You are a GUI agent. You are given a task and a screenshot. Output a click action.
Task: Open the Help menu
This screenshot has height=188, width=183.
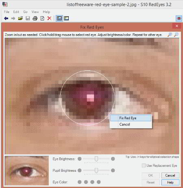pos(46,12)
